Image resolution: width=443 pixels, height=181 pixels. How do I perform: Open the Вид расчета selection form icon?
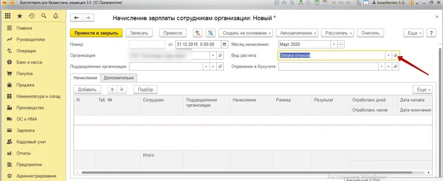(395, 56)
